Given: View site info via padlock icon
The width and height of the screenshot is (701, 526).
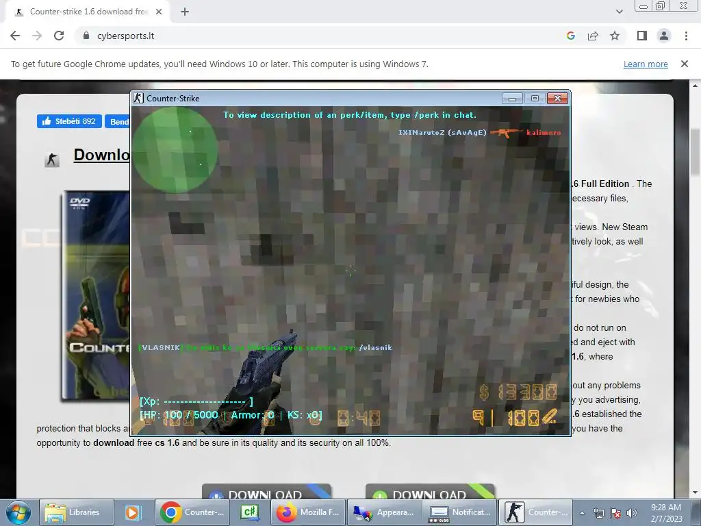Looking at the screenshot, I should [x=86, y=36].
